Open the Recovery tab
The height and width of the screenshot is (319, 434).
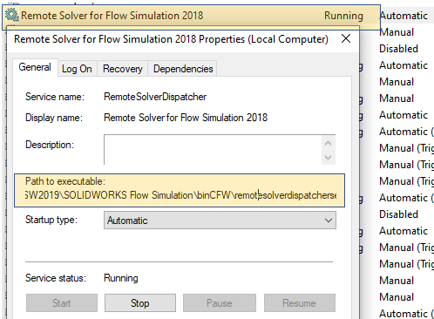(x=123, y=69)
